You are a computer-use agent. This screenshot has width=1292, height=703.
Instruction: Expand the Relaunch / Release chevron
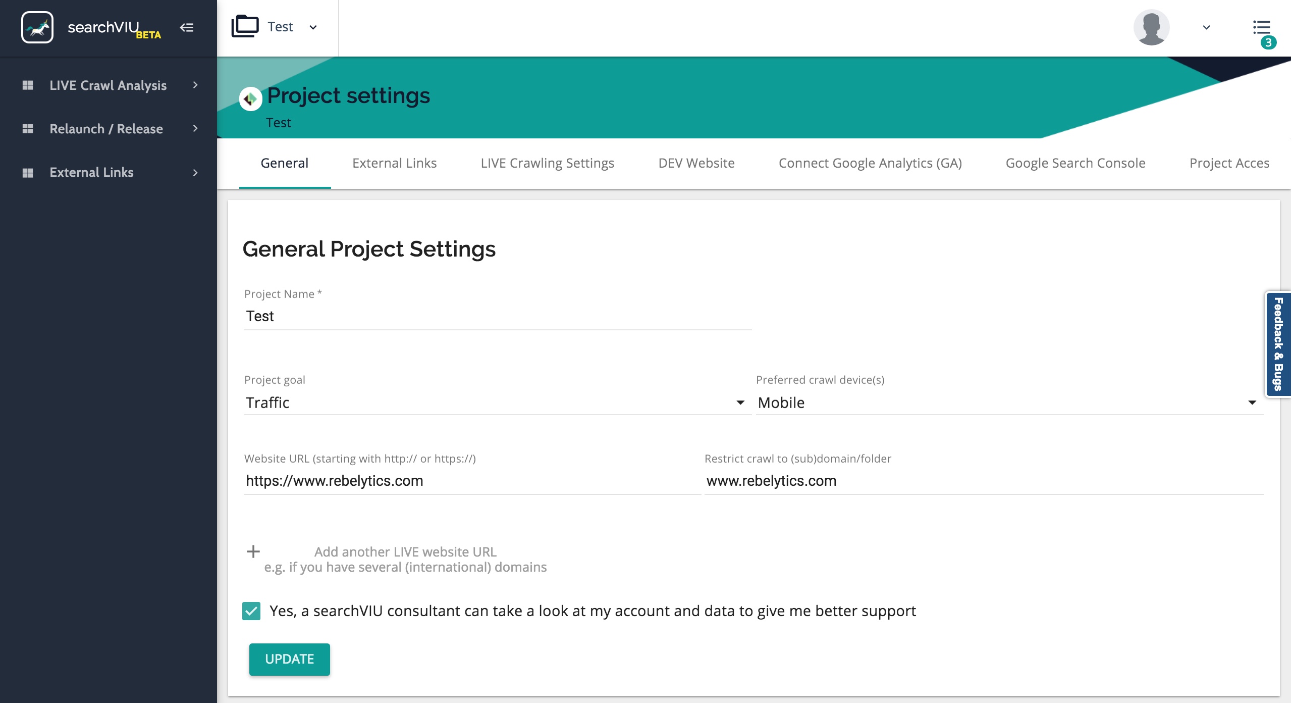pos(195,128)
